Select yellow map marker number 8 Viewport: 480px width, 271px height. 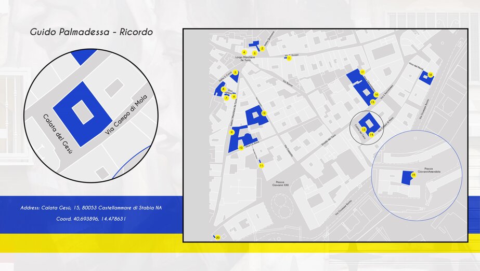coord(224,89)
